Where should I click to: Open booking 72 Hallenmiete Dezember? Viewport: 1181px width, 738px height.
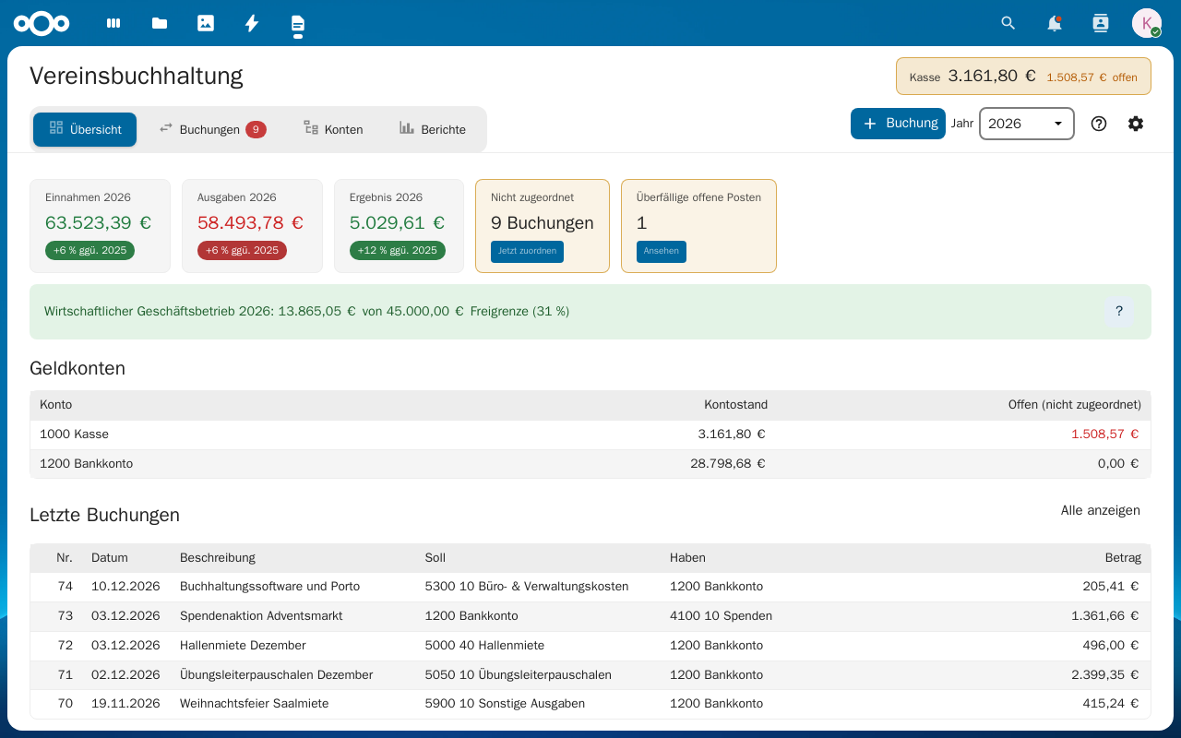590,646
